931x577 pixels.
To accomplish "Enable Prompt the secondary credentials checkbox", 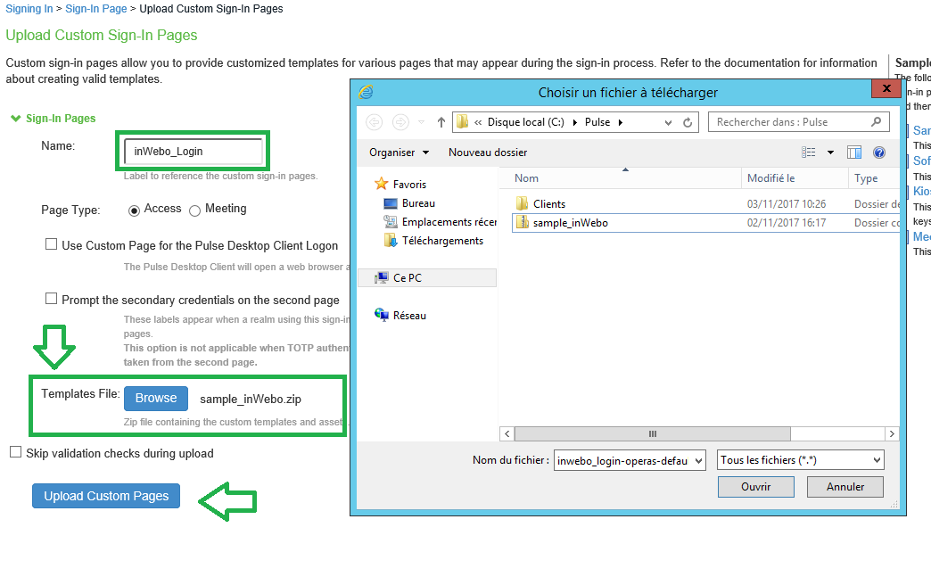I will pos(52,300).
